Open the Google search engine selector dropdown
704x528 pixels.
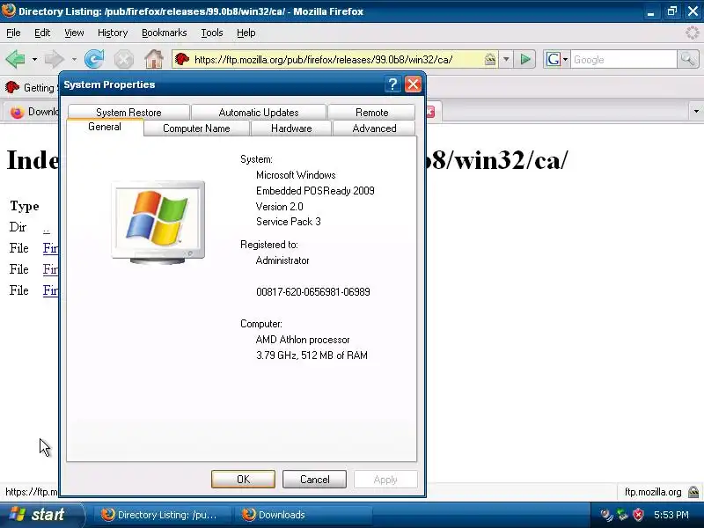(557, 59)
